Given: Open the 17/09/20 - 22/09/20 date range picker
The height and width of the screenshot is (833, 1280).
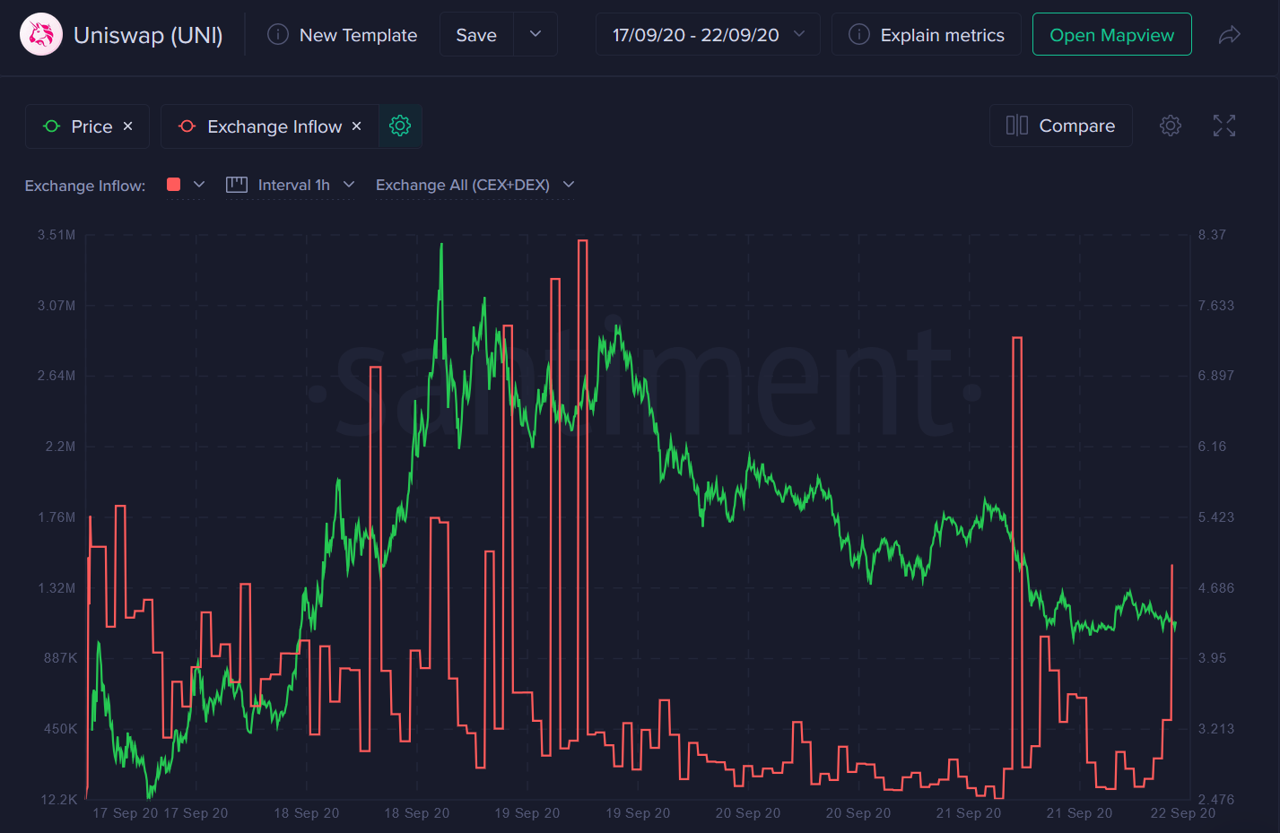Looking at the screenshot, I should (x=708, y=35).
